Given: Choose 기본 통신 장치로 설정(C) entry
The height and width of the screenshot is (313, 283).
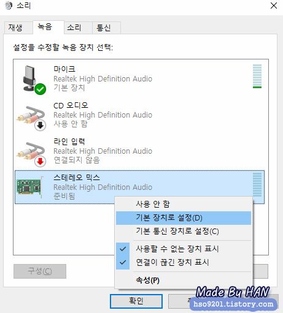Looking at the screenshot, I should (x=184, y=232).
